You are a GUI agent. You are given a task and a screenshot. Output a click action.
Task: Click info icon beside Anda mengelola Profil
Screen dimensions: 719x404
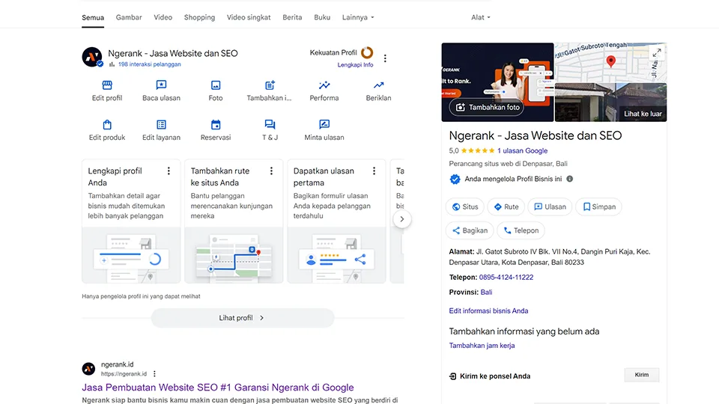(x=569, y=179)
